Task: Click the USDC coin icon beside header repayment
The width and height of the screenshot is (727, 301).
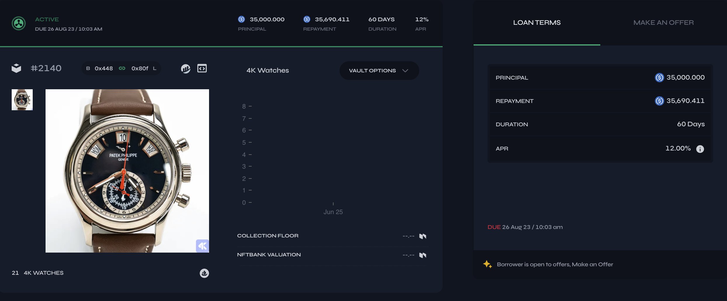Action: click(307, 19)
